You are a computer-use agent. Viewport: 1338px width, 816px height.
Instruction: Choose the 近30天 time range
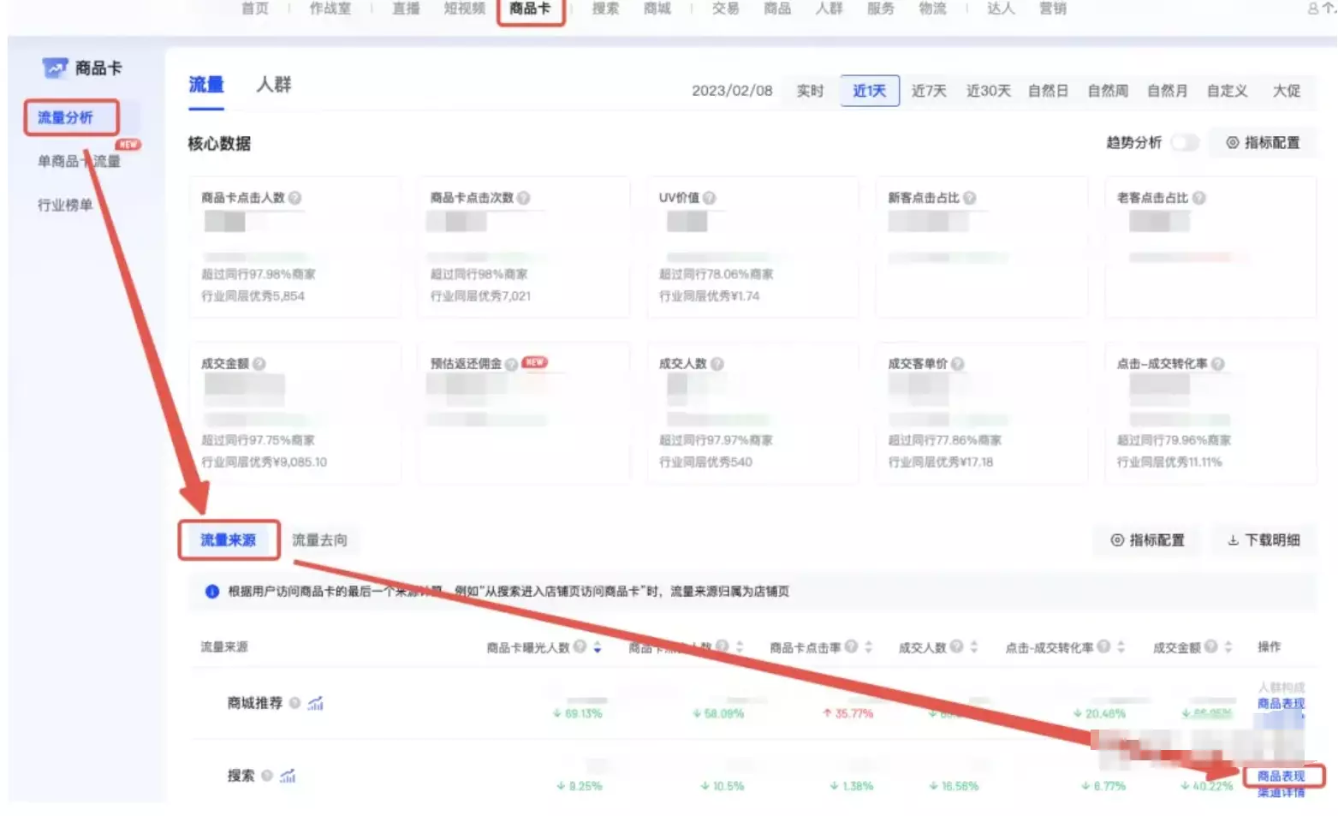(x=989, y=91)
